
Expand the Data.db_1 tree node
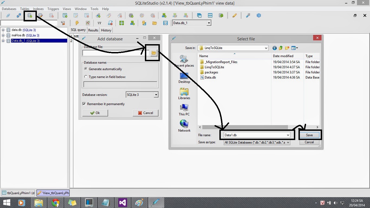pos(3,41)
